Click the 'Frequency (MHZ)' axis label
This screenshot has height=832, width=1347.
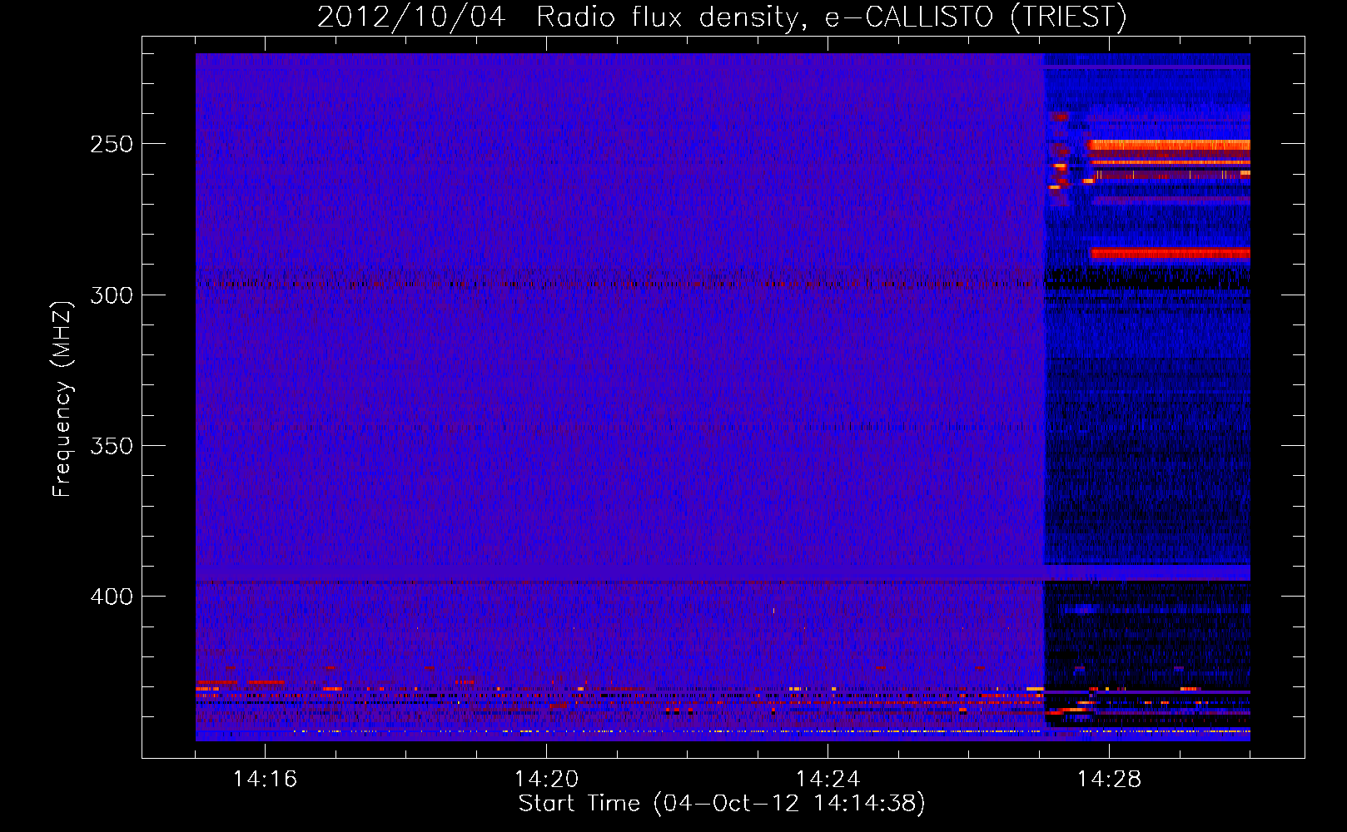click(x=62, y=399)
